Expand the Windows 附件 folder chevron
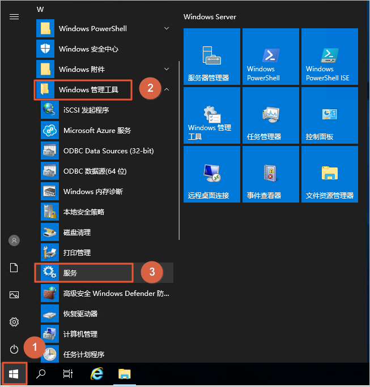370x387 pixels. (167, 69)
